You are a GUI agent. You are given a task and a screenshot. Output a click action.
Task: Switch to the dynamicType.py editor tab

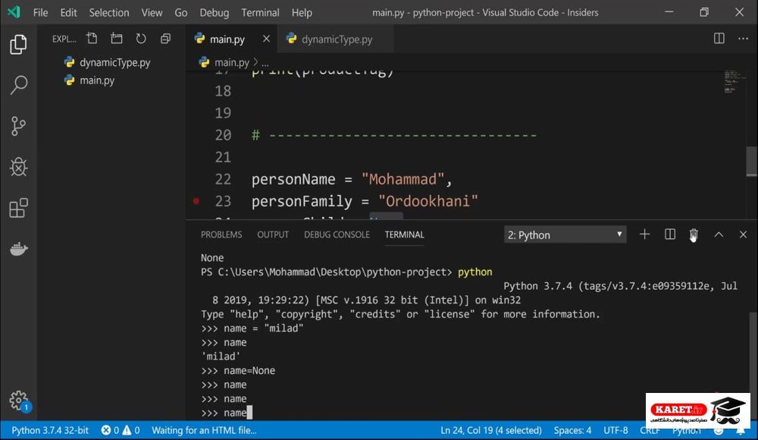336,39
